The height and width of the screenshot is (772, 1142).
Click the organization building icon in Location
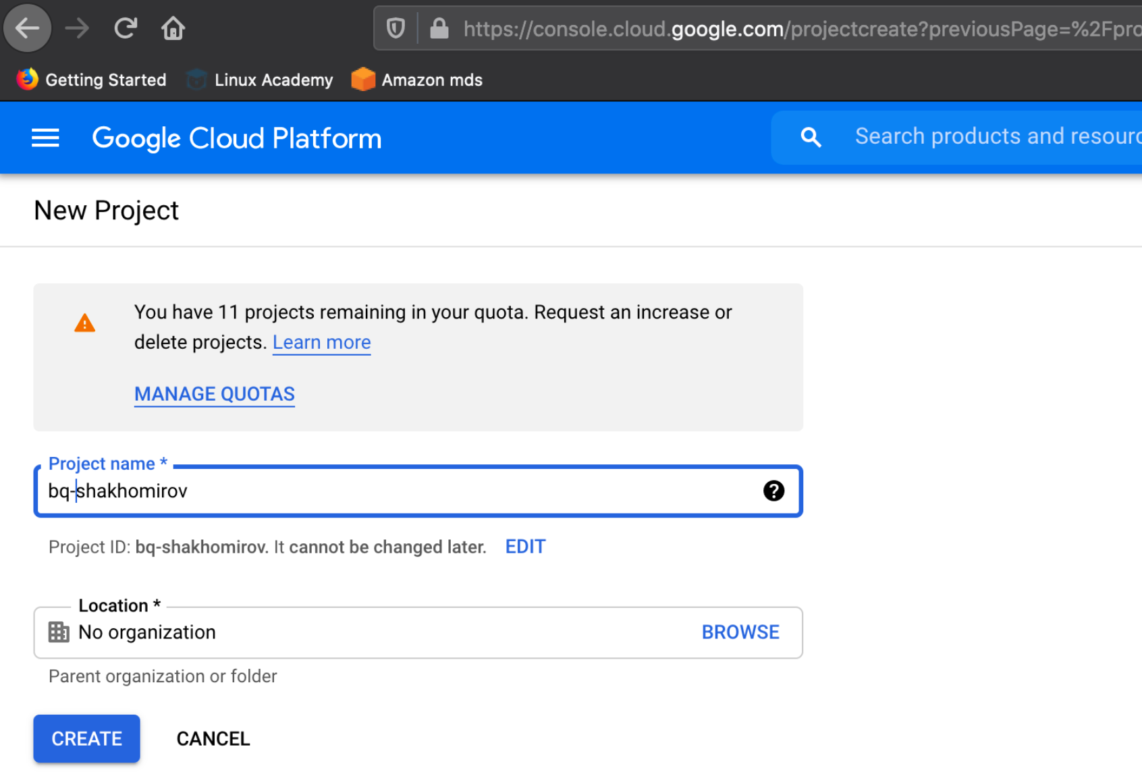tap(59, 632)
